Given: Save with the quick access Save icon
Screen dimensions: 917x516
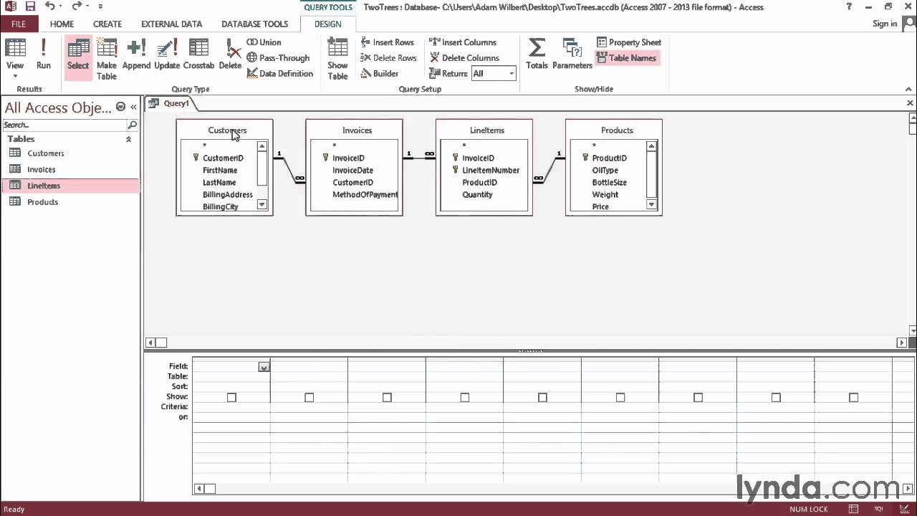Looking at the screenshot, I should (30, 7).
